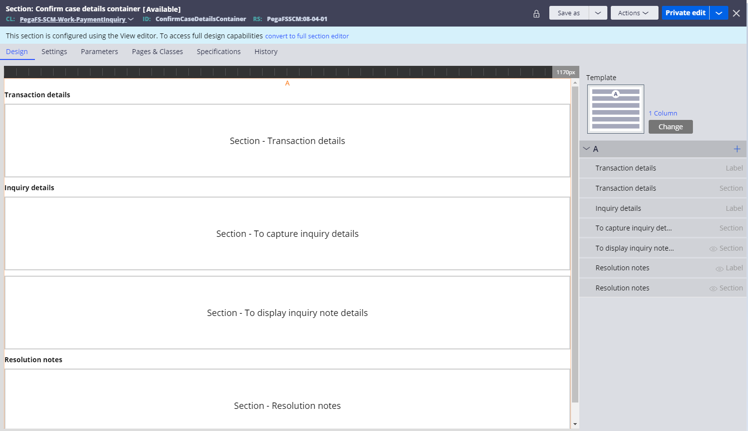The width and height of the screenshot is (748, 431).
Task: Click the canvas vertical scrollbar down arrow
Action: [x=575, y=424]
